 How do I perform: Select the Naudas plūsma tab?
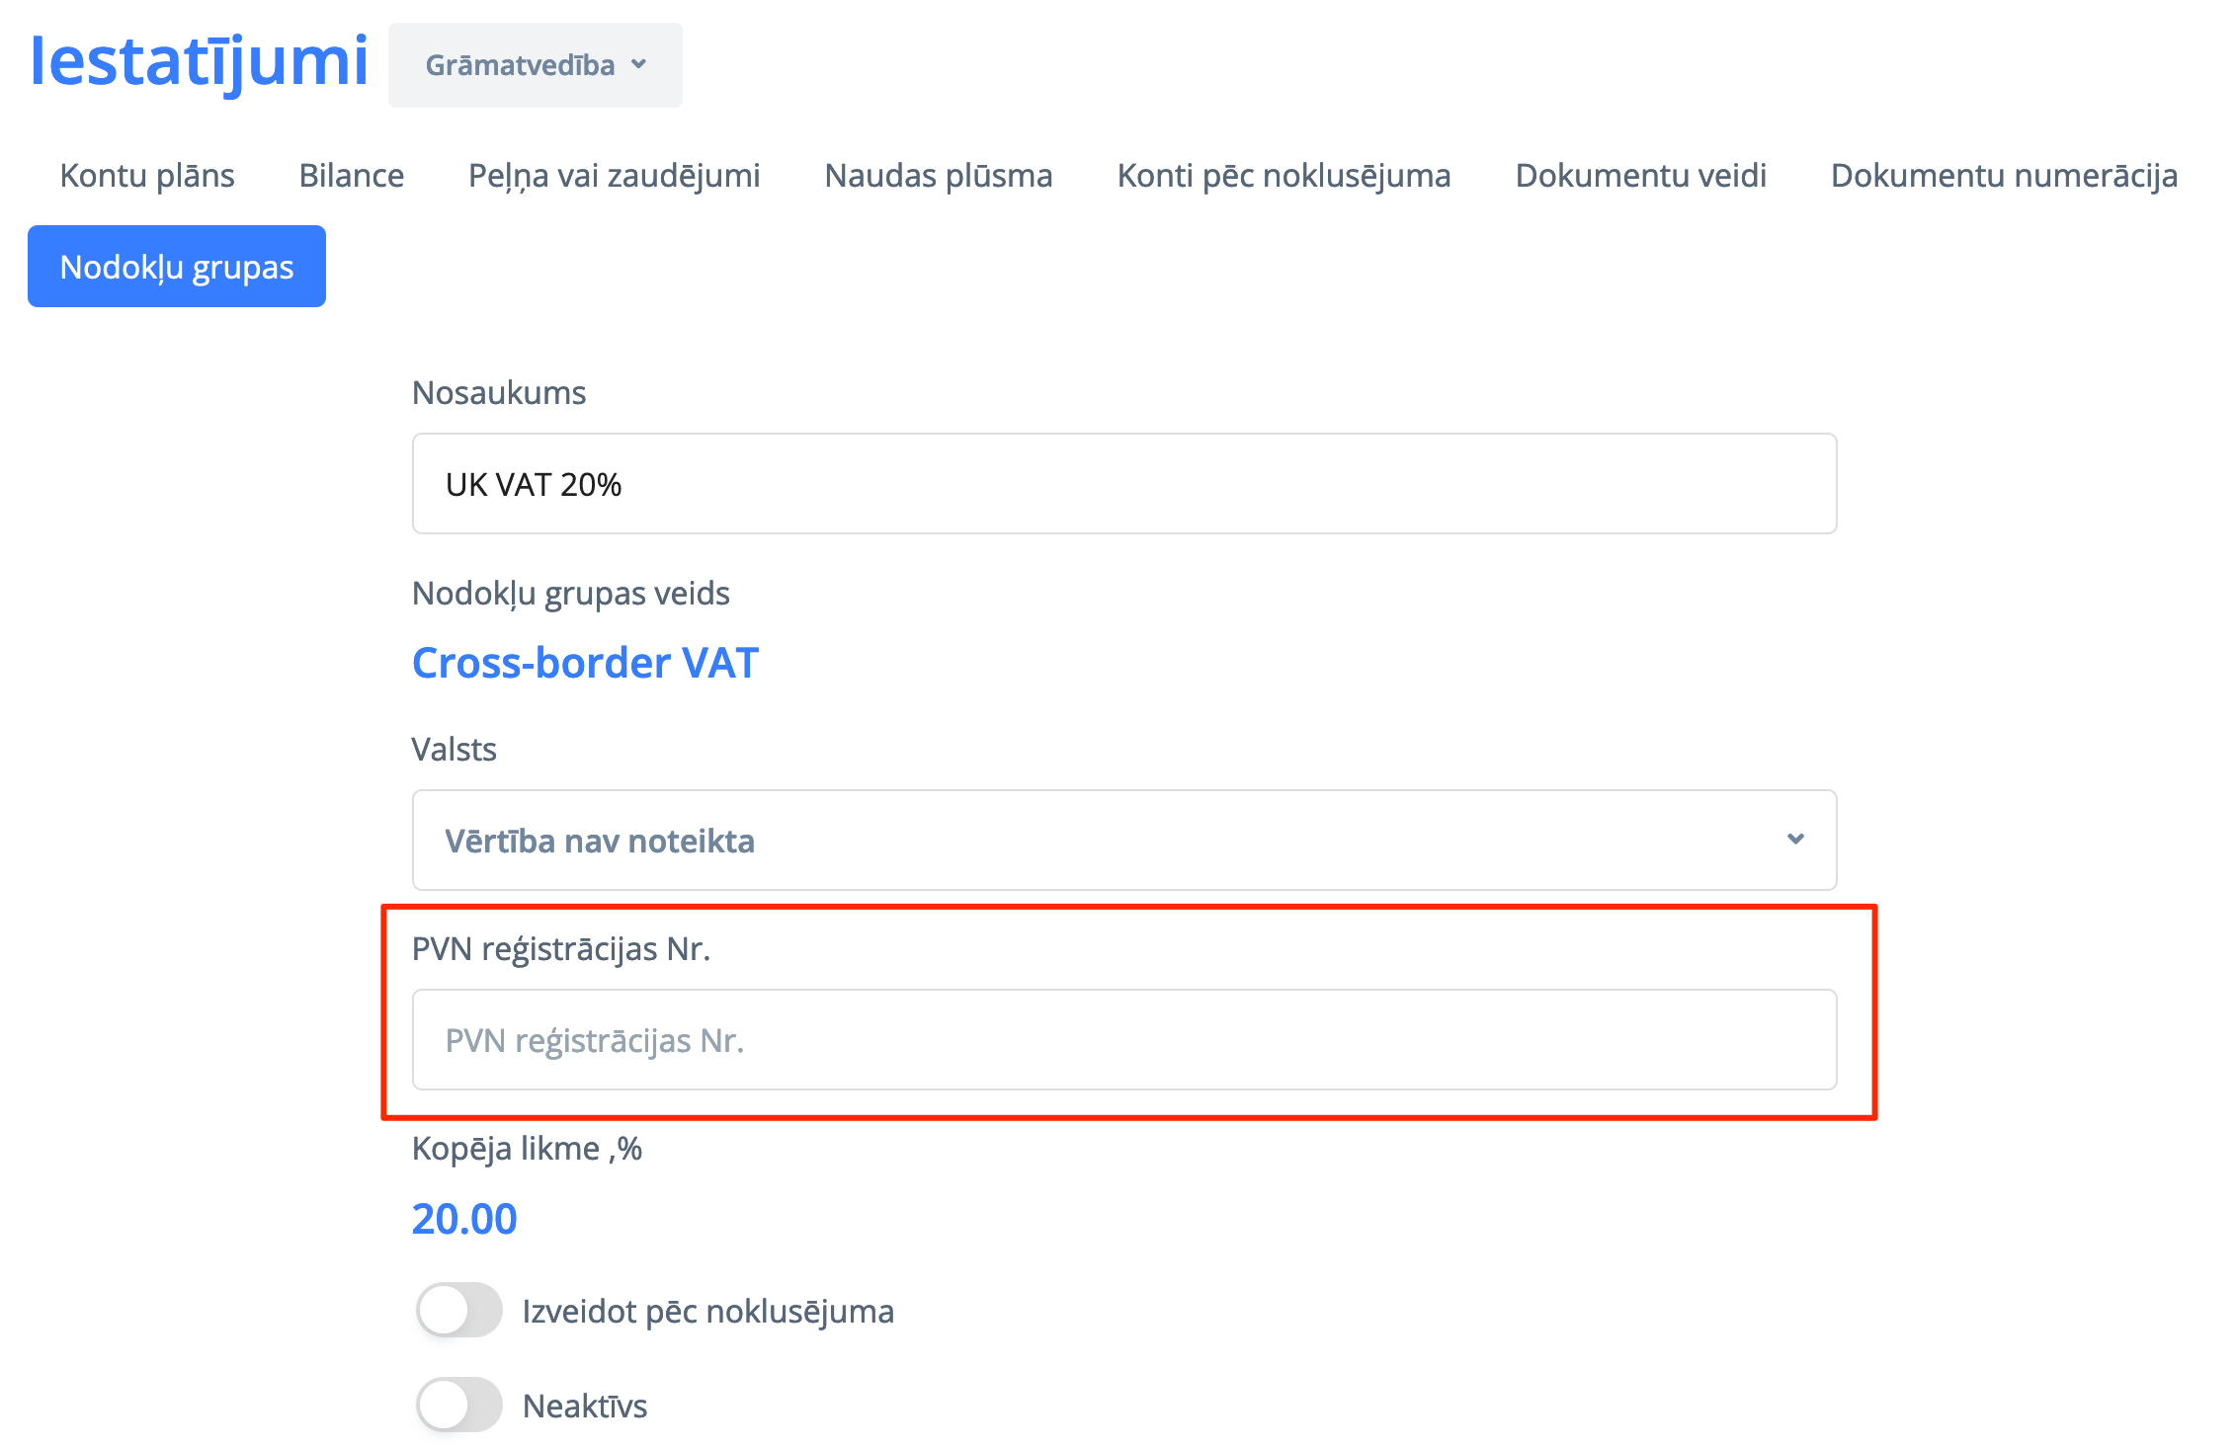[938, 175]
